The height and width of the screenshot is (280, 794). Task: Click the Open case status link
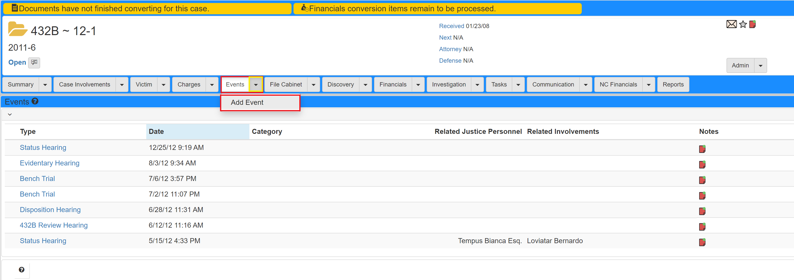17,62
